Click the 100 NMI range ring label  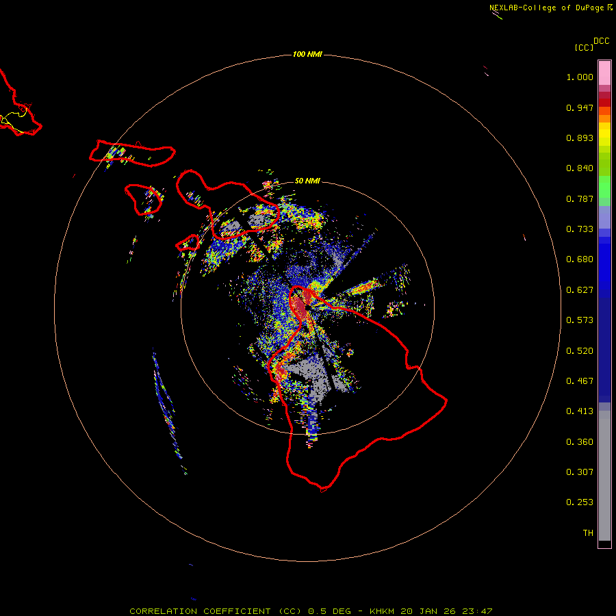307,54
